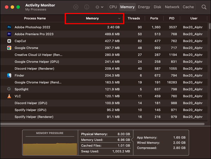
Task: Sort by Ports column header
Action: pyautogui.click(x=154, y=18)
